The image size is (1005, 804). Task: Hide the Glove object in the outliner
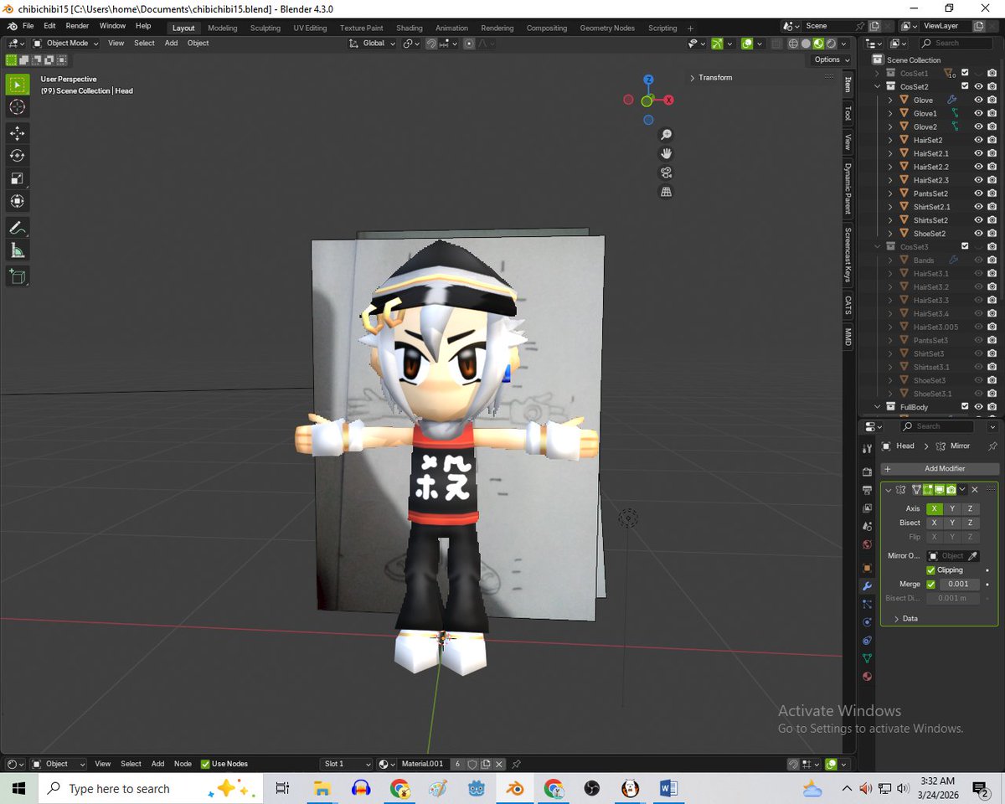(977, 100)
